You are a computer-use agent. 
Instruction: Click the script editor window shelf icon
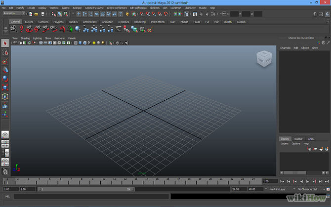coord(118,29)
